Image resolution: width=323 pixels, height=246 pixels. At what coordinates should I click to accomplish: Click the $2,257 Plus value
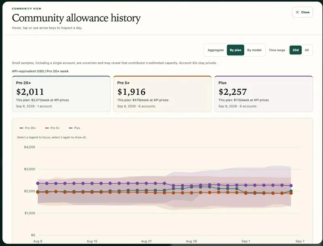(233, 92)
